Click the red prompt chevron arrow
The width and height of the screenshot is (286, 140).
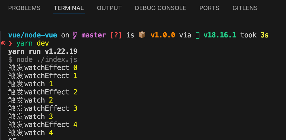(11, 43)
